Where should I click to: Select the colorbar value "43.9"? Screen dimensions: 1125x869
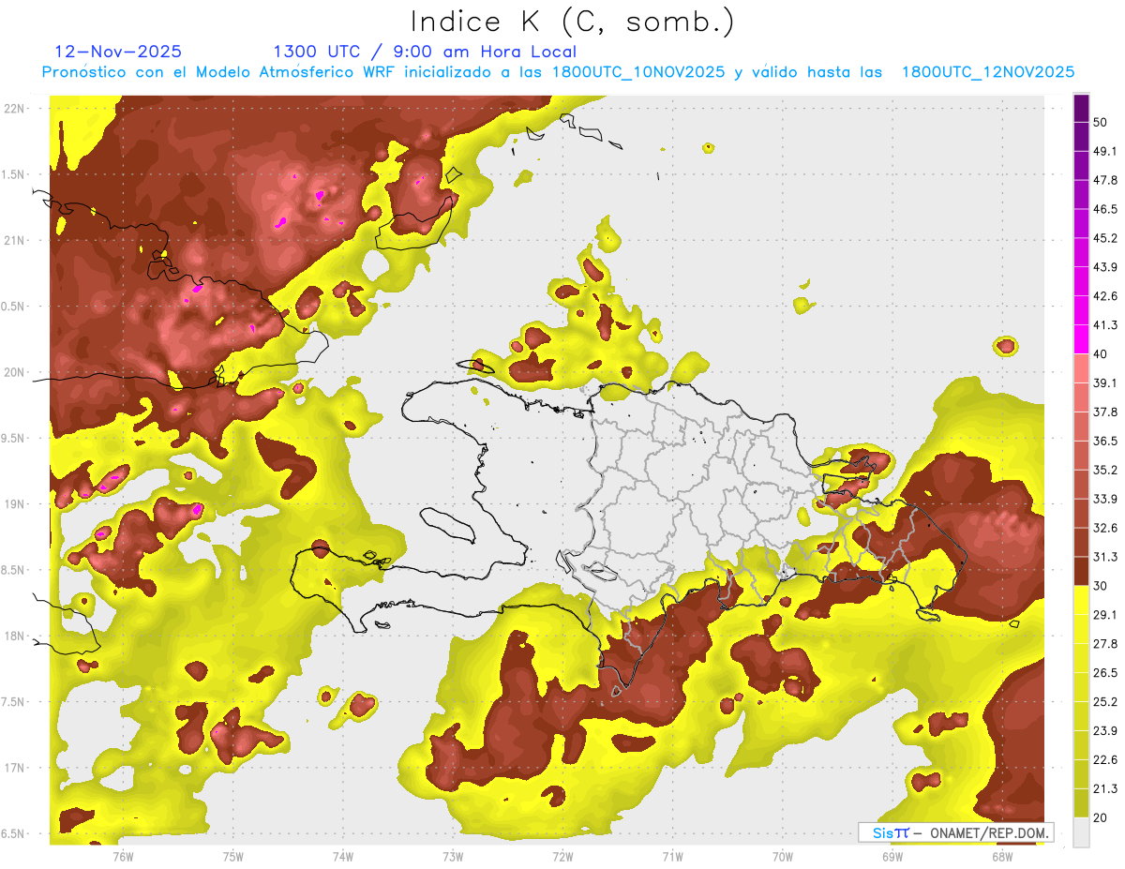[x=1105, y=268]
